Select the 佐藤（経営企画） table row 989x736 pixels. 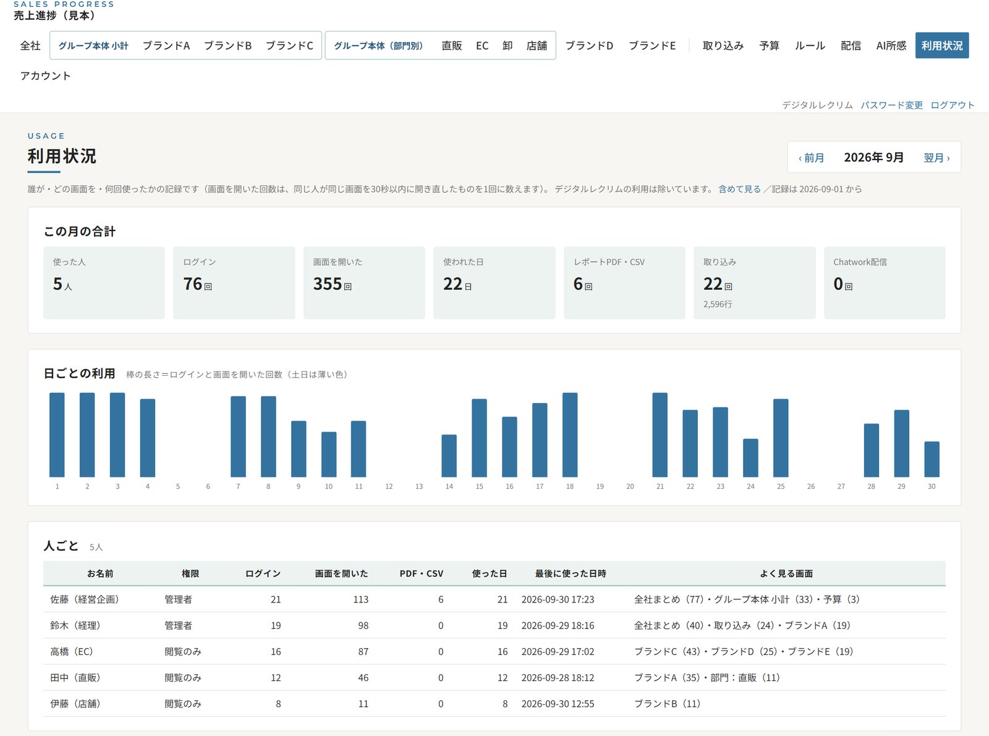click(494, 599)
